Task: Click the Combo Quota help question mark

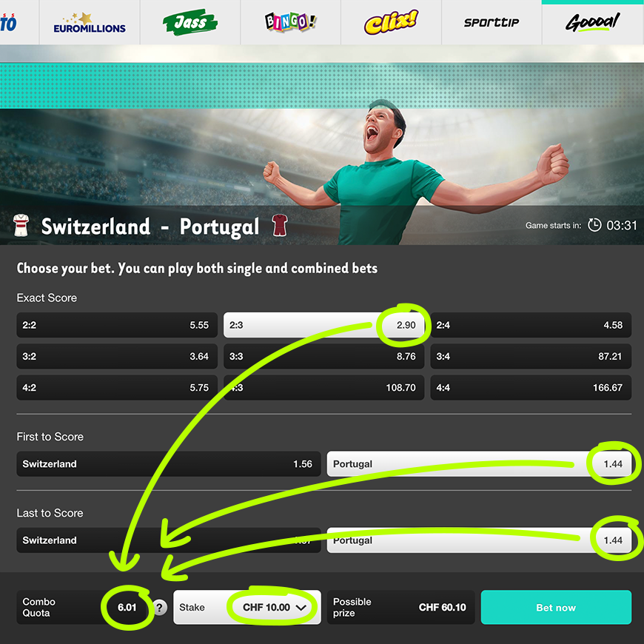Action: pyautogui.click(x=160, y=607)
